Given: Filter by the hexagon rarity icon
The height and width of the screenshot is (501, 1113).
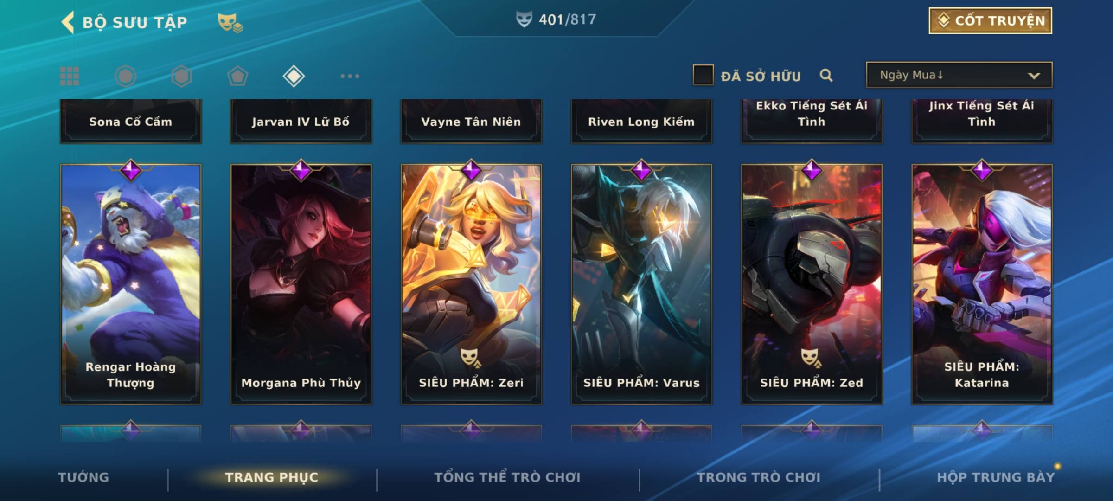Looking at the screenshot, I should click(x=181, y=76).
